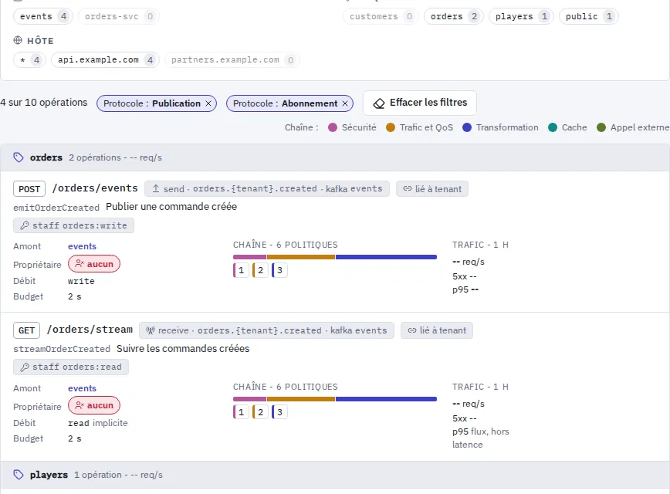Image resolution: width=670 pixels, height=494 pixels.
Task: Select the asterisk wildcard host chip
Action: [29, 60]
